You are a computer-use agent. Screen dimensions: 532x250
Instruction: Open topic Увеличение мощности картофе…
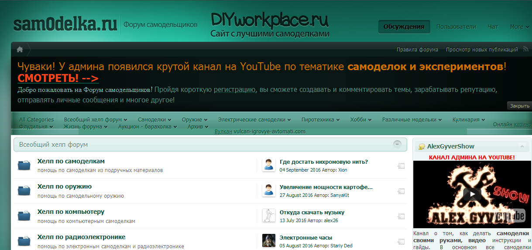tap(326, 187)
